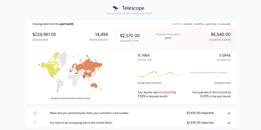261x130 pixels.
Task: Click the average decline rate history chart
Action: (159, 74)
